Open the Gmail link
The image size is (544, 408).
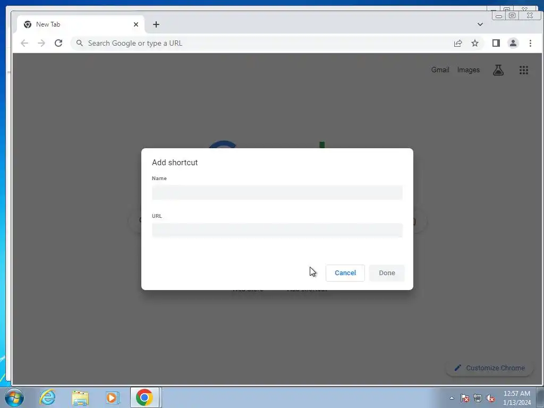tap(440, 70)
